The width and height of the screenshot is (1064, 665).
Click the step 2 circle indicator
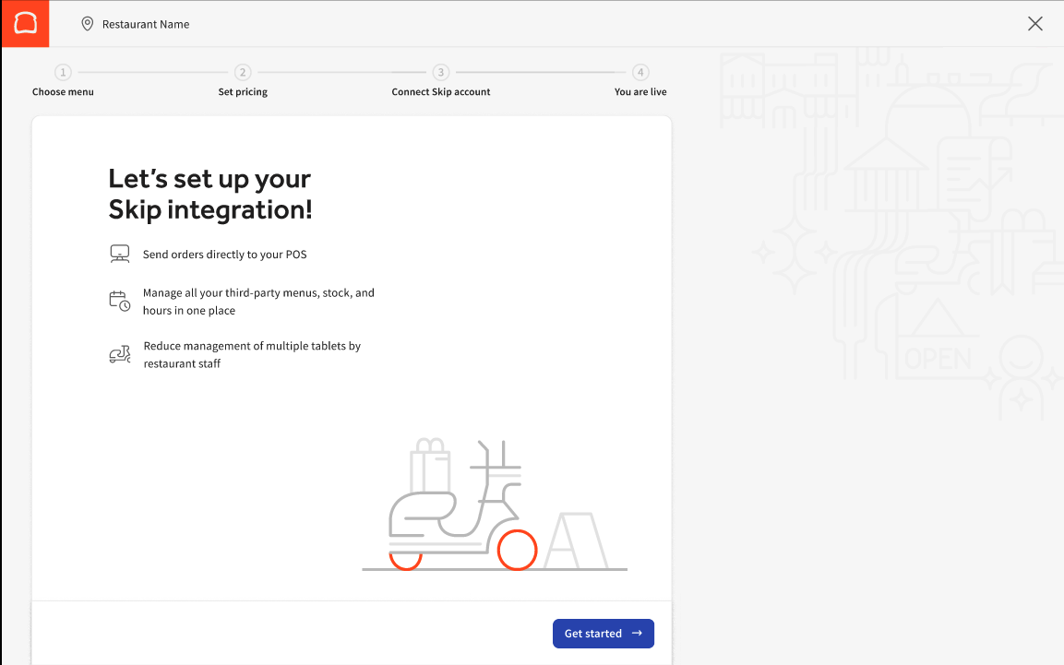click(x=243, y=72)
